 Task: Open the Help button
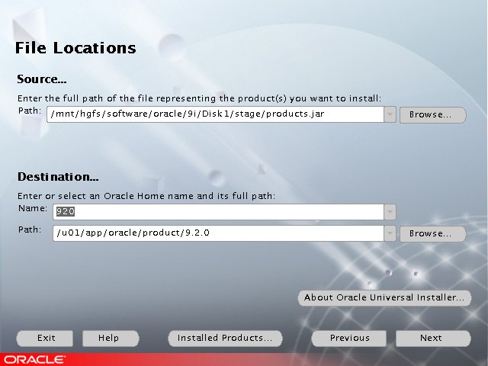111,338
